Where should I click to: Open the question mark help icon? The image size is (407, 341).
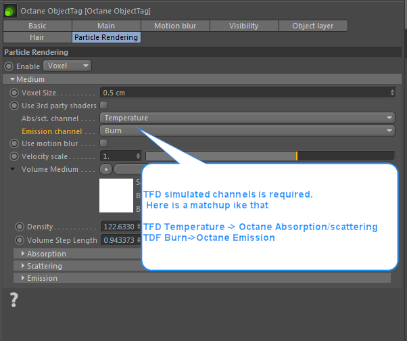[14, 300]
